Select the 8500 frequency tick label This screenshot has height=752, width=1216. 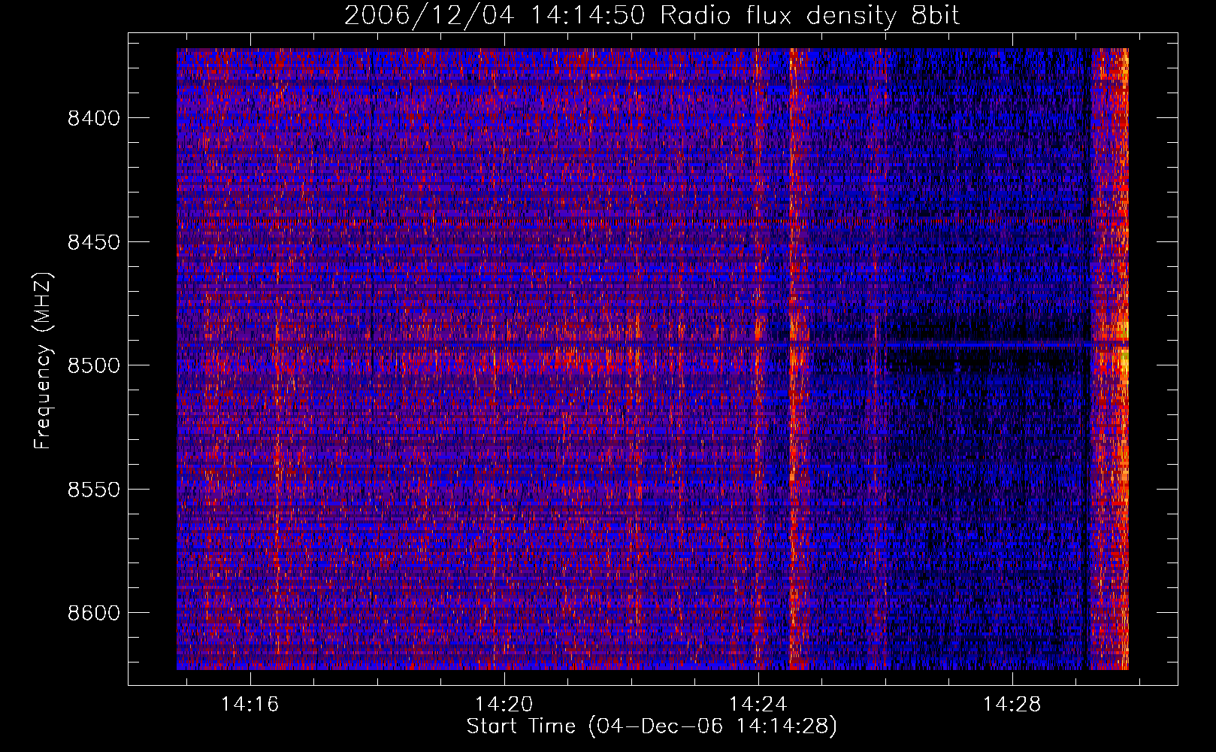pos(94,365)
